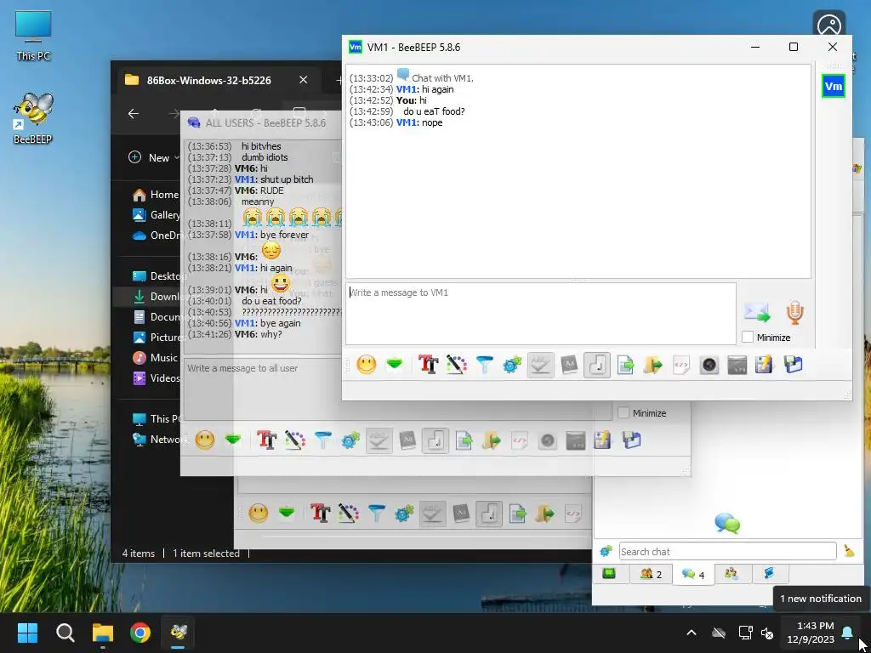Show hidden tray icons chevron

click(x=691, y=633)
